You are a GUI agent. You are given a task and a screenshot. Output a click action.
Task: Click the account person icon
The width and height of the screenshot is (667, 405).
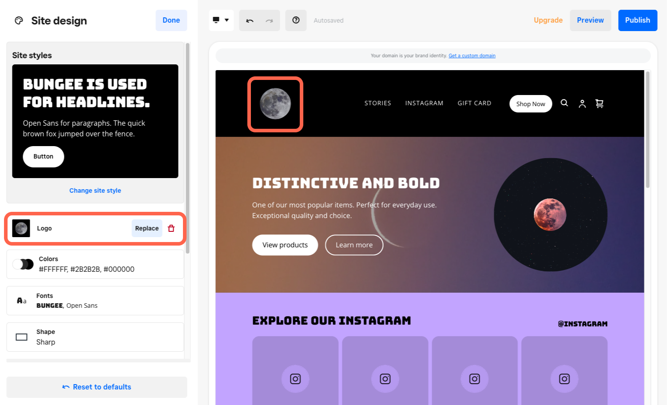tap(582, 103)
